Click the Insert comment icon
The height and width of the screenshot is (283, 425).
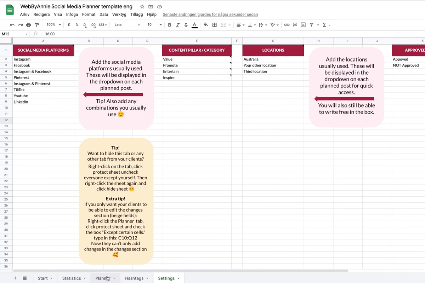click(295, 25)
